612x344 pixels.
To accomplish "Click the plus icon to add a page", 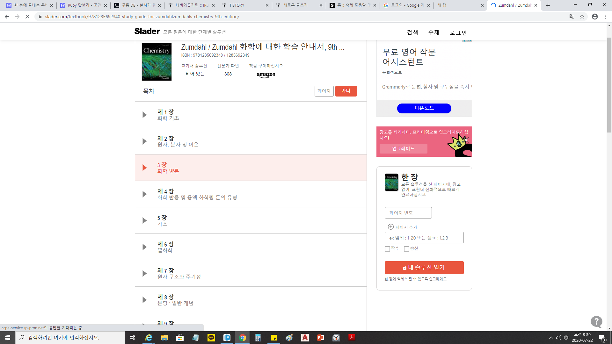I will (391, 227).
